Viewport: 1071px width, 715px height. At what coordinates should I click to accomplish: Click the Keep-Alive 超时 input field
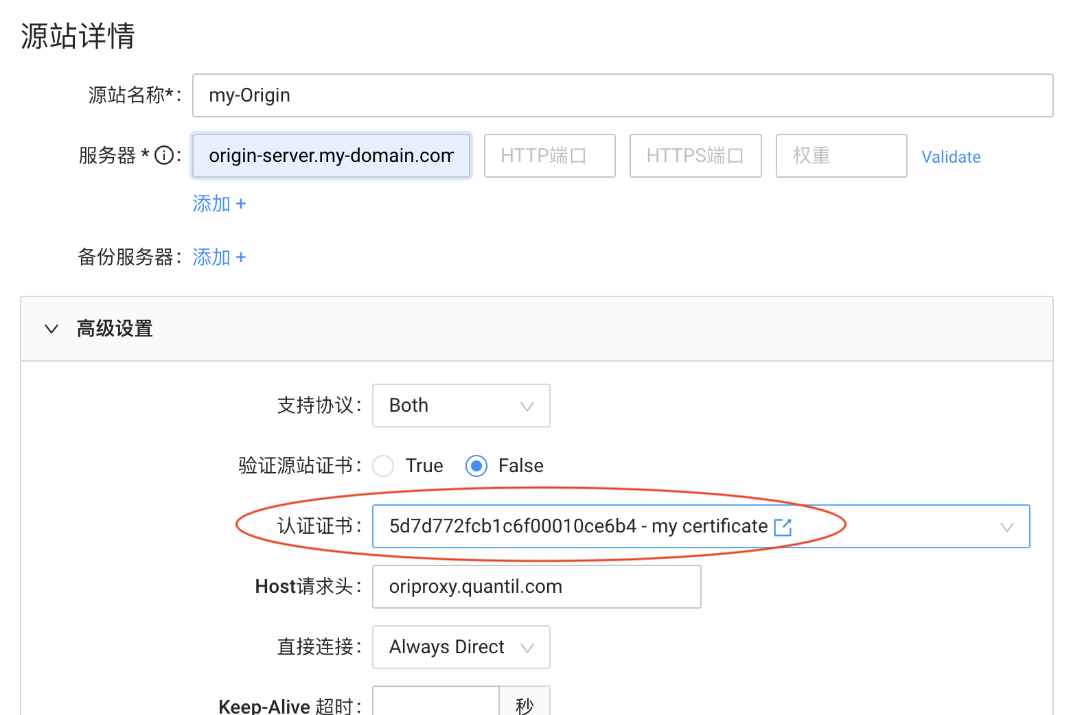coord(435,705)
